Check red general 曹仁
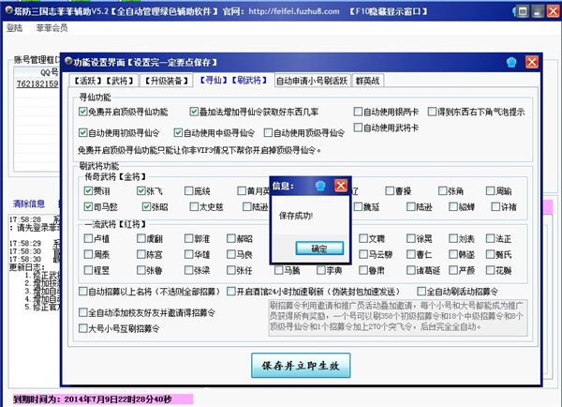This screenshot has width=562, height=407. coord(411,254)
